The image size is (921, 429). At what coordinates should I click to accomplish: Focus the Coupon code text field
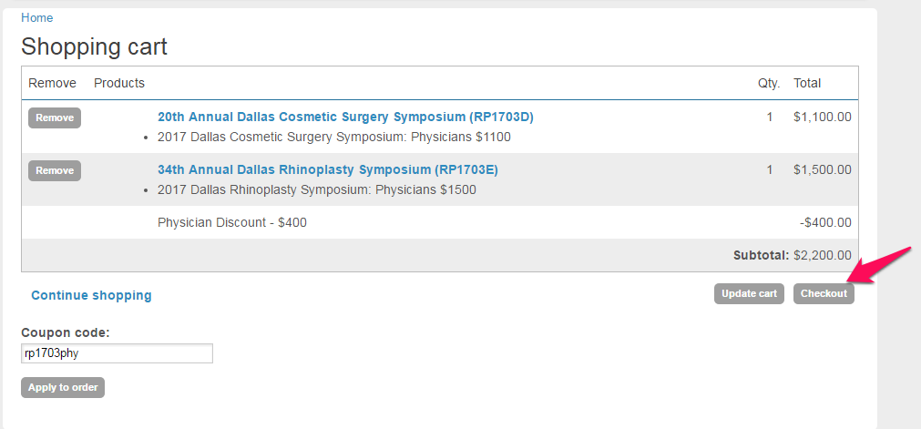(x=117, y=353)
